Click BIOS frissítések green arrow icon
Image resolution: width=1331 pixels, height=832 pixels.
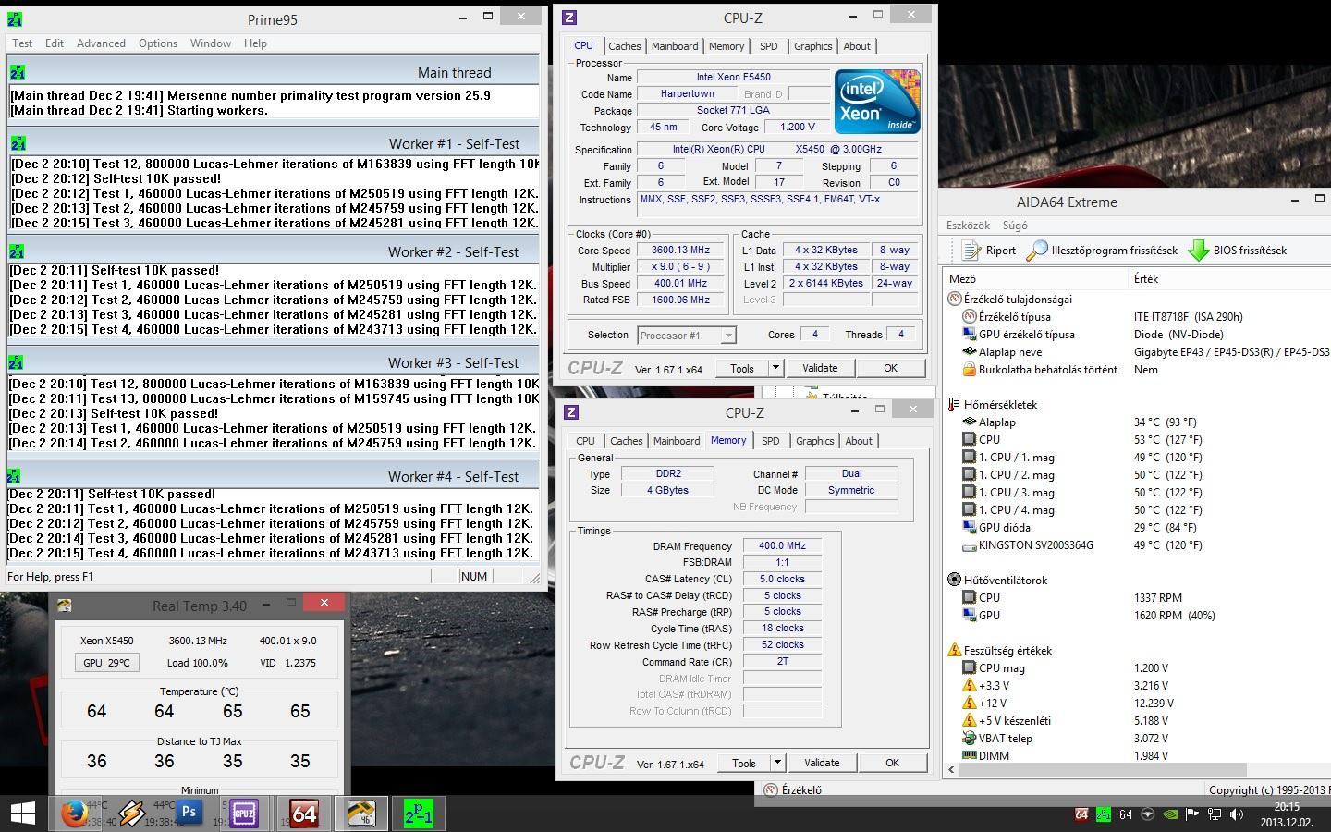1199,251
